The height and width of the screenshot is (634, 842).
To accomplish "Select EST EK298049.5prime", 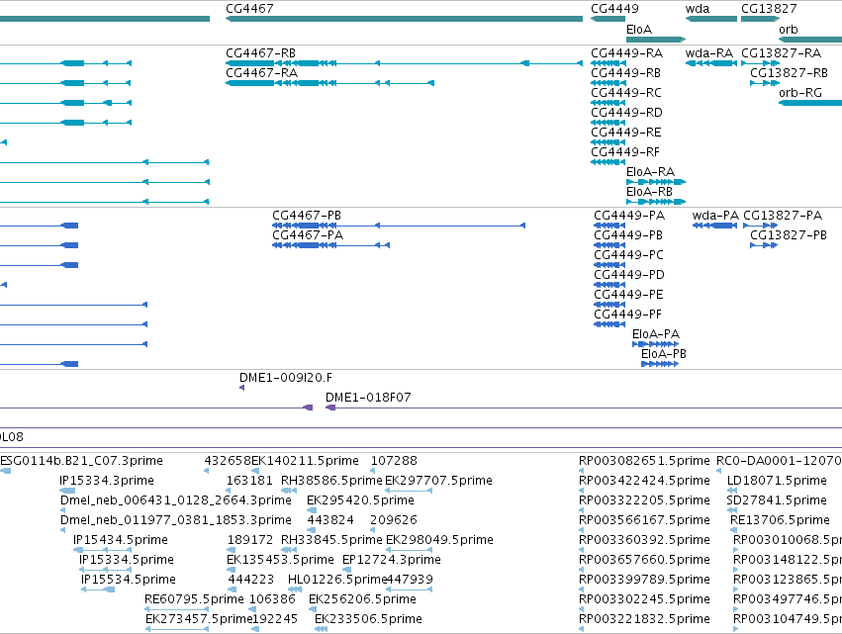I will point(410,550).
